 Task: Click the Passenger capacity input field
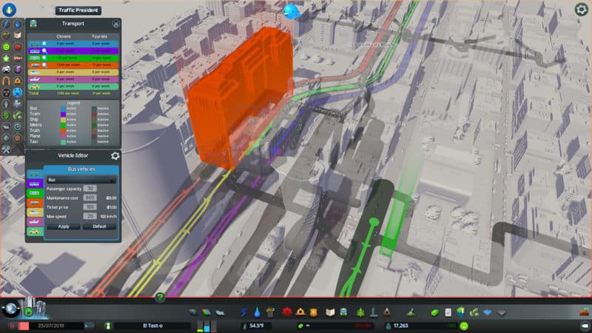point(90,189)
